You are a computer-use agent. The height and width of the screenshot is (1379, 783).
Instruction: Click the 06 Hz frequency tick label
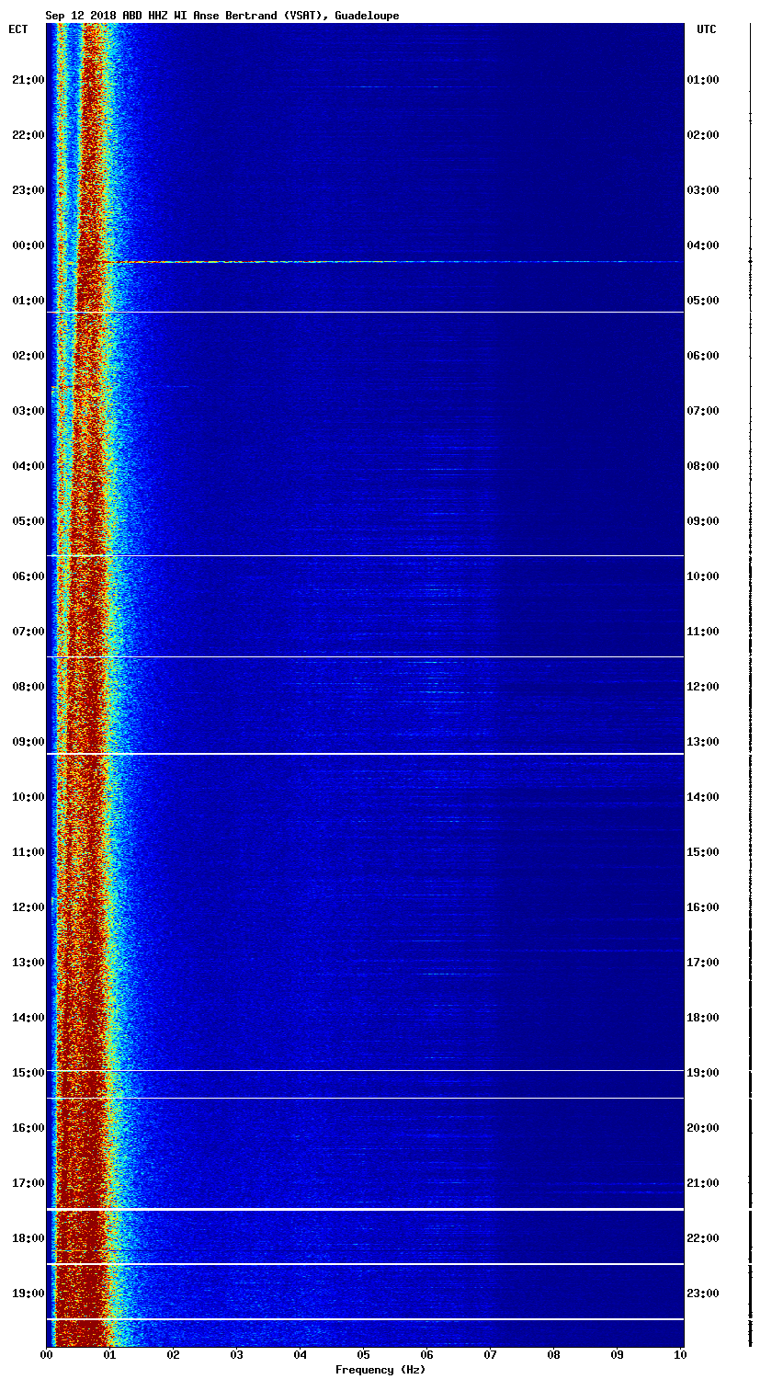tap(426, 1355)
